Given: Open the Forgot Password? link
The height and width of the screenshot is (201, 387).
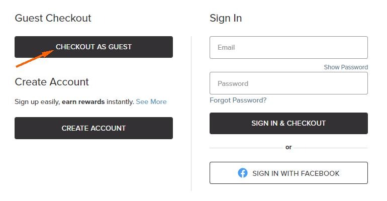Looking at the screenshot, I should (238, 100).
